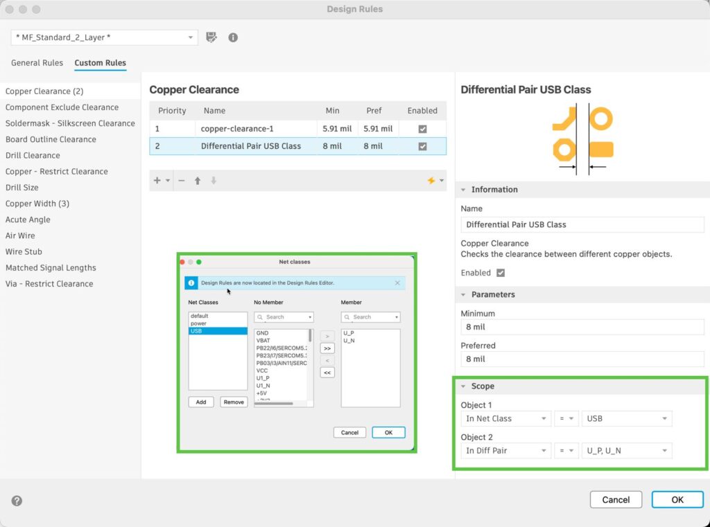The image size is (710, 527).
Task: Click single right arrow in Net classes
Action: pyautogui.click(x=327, y=336)
